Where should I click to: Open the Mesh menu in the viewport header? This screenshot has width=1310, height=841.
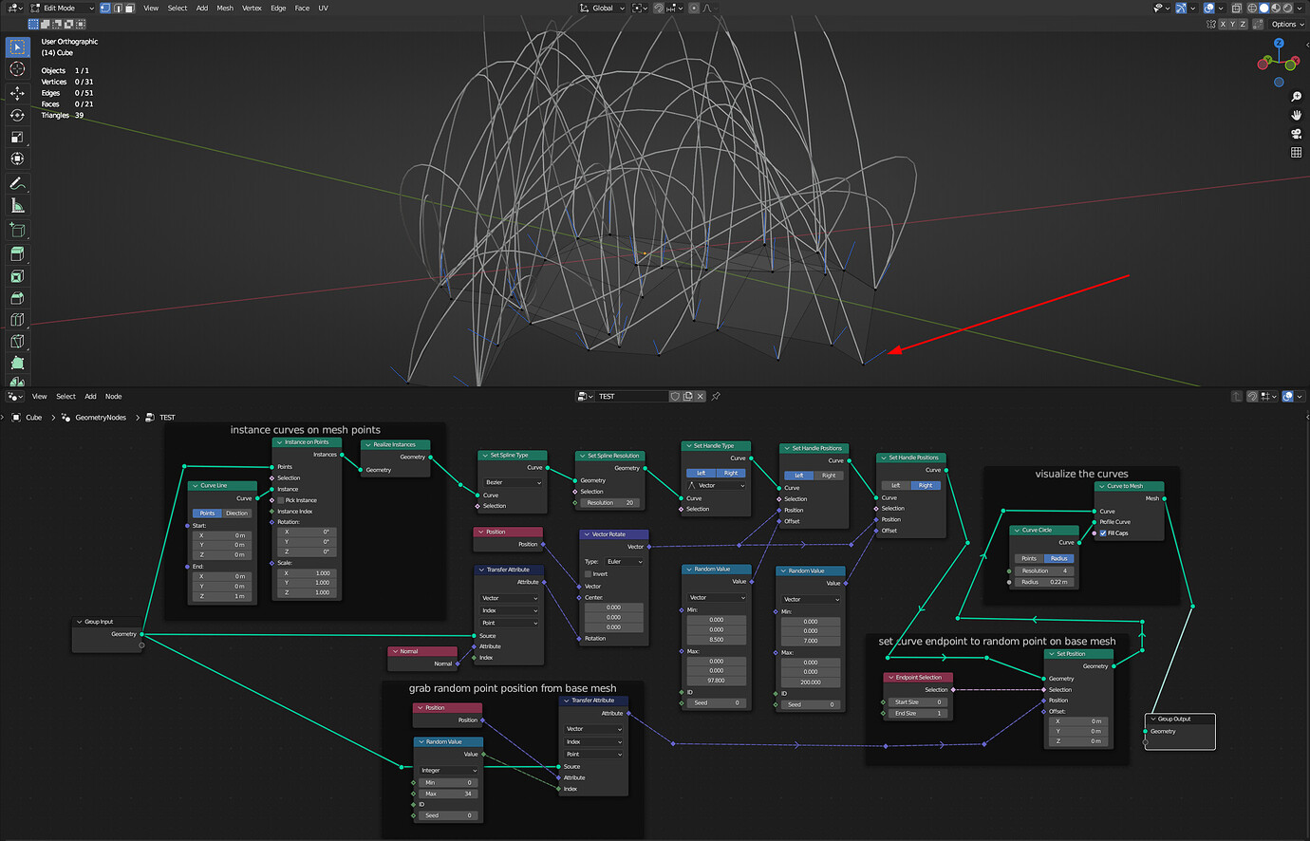click(224, 8)
